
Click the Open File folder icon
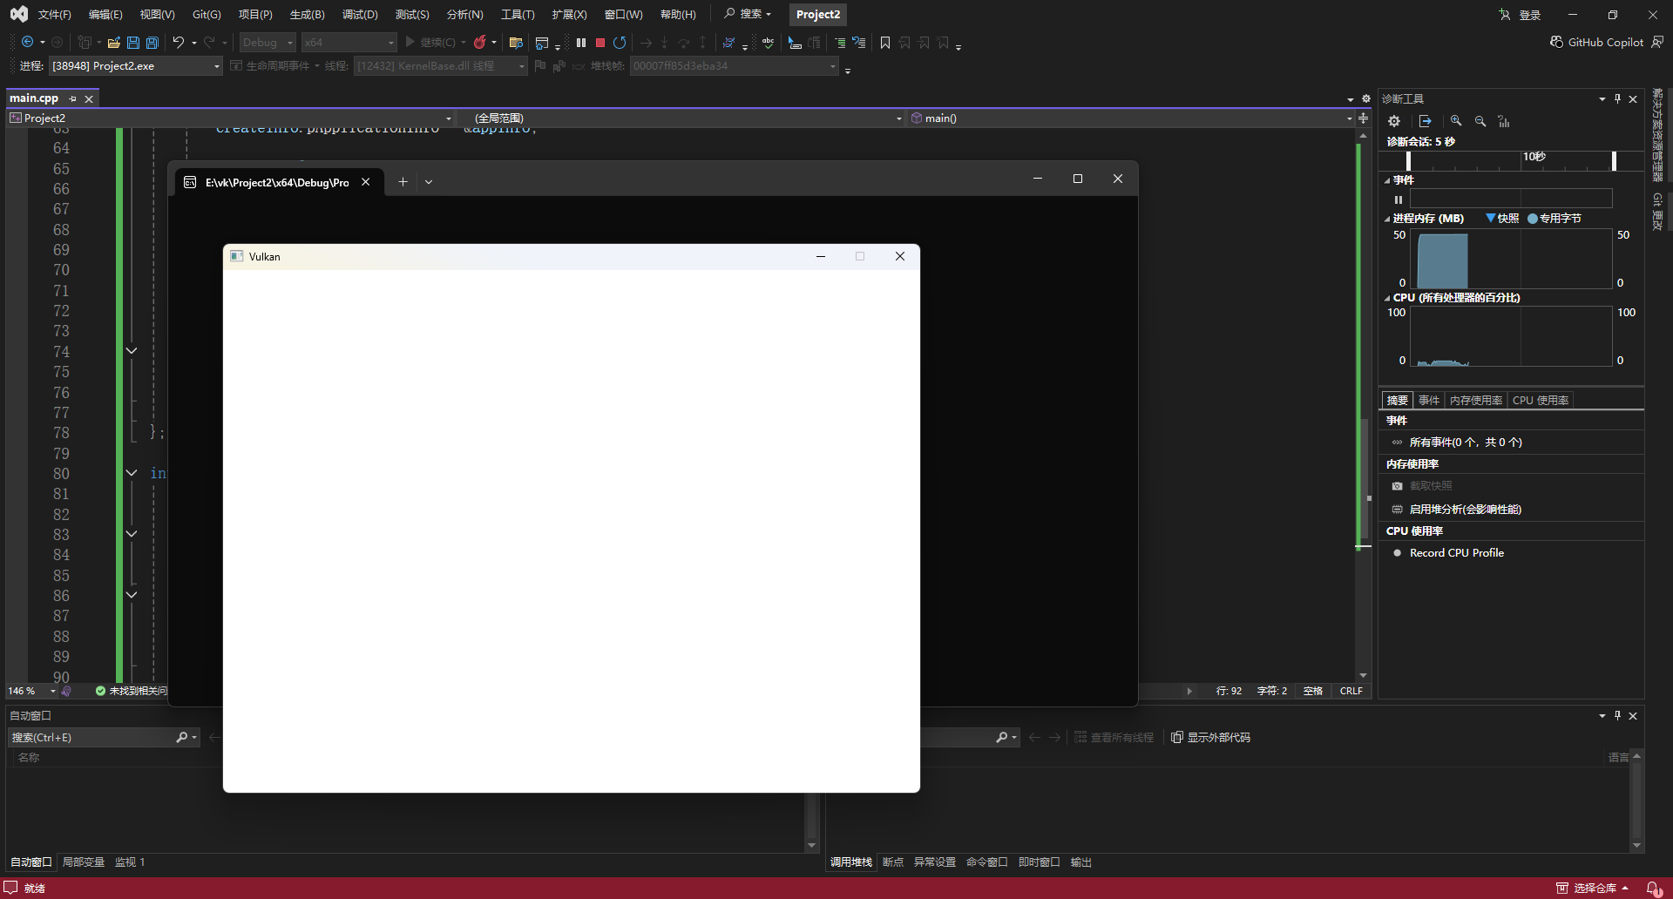(x=113, y=42)
